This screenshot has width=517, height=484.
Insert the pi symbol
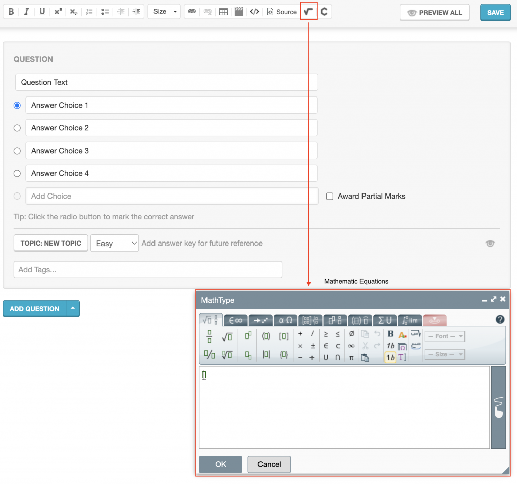pyautogui.click(x=351, y=358)
